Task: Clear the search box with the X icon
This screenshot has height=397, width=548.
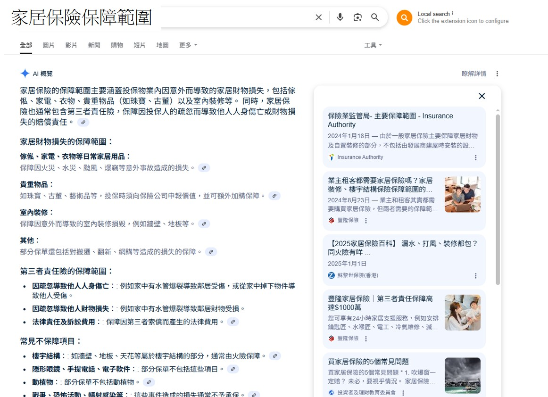Action: pos(319,17)
